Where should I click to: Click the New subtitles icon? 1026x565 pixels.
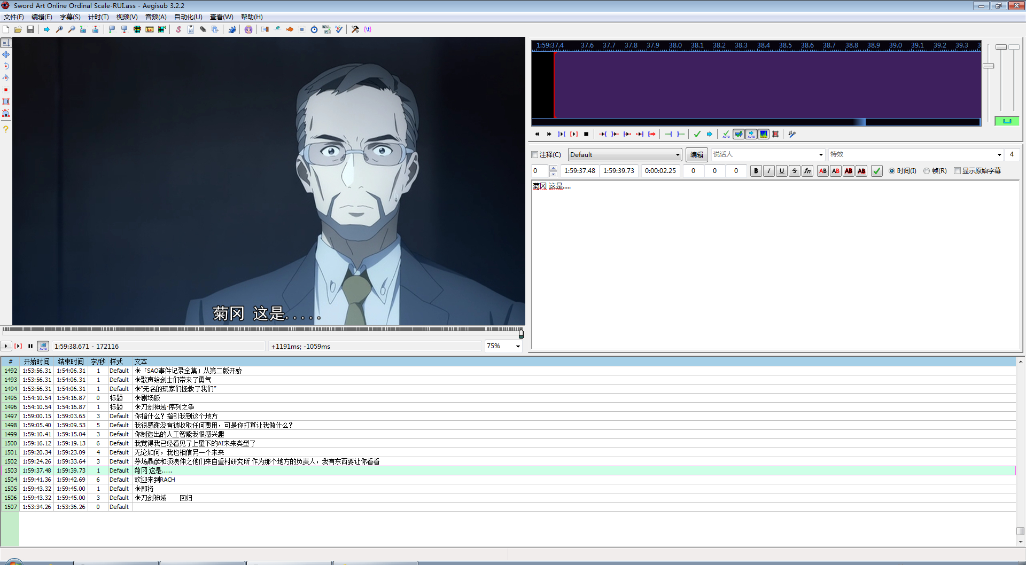pyautogui.click(x=6, y=29)
